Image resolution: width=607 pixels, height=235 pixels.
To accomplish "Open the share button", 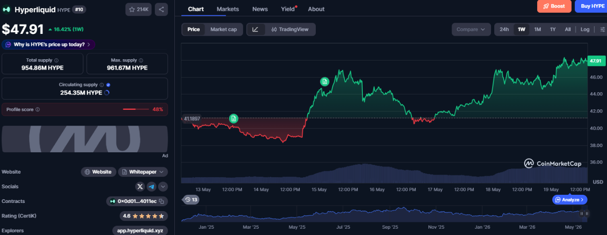I will coord(161,9).
